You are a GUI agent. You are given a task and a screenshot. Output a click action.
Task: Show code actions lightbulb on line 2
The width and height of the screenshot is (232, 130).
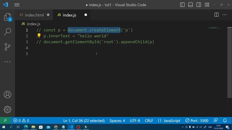[39, 35]
